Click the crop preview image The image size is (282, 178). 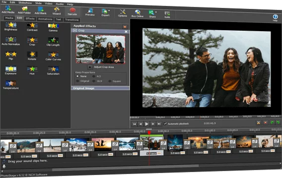point(100,49)
